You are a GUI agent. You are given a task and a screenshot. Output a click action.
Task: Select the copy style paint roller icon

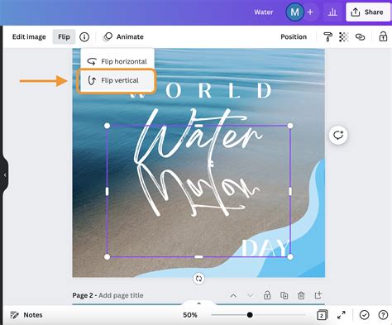327,36
